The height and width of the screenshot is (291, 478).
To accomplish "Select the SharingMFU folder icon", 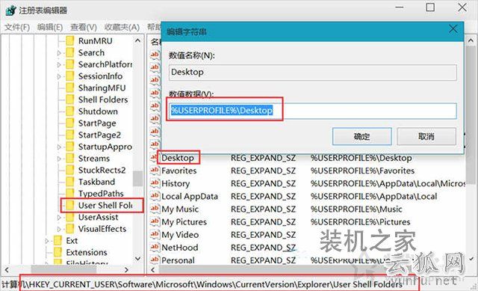I will click(70, 88).
